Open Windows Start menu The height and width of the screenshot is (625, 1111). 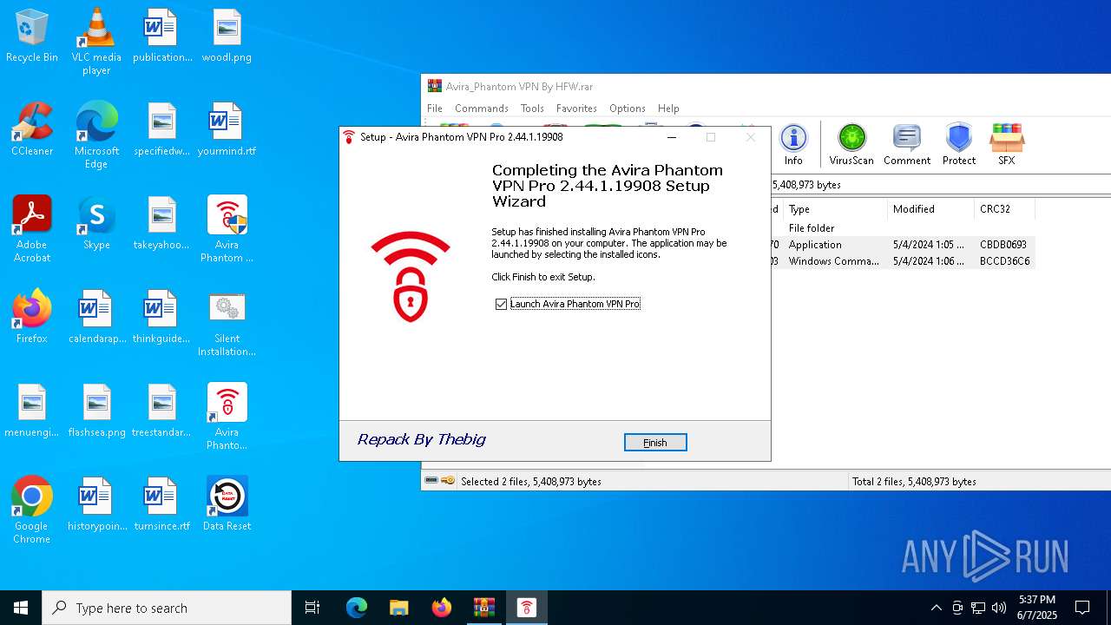pos(21,608)
